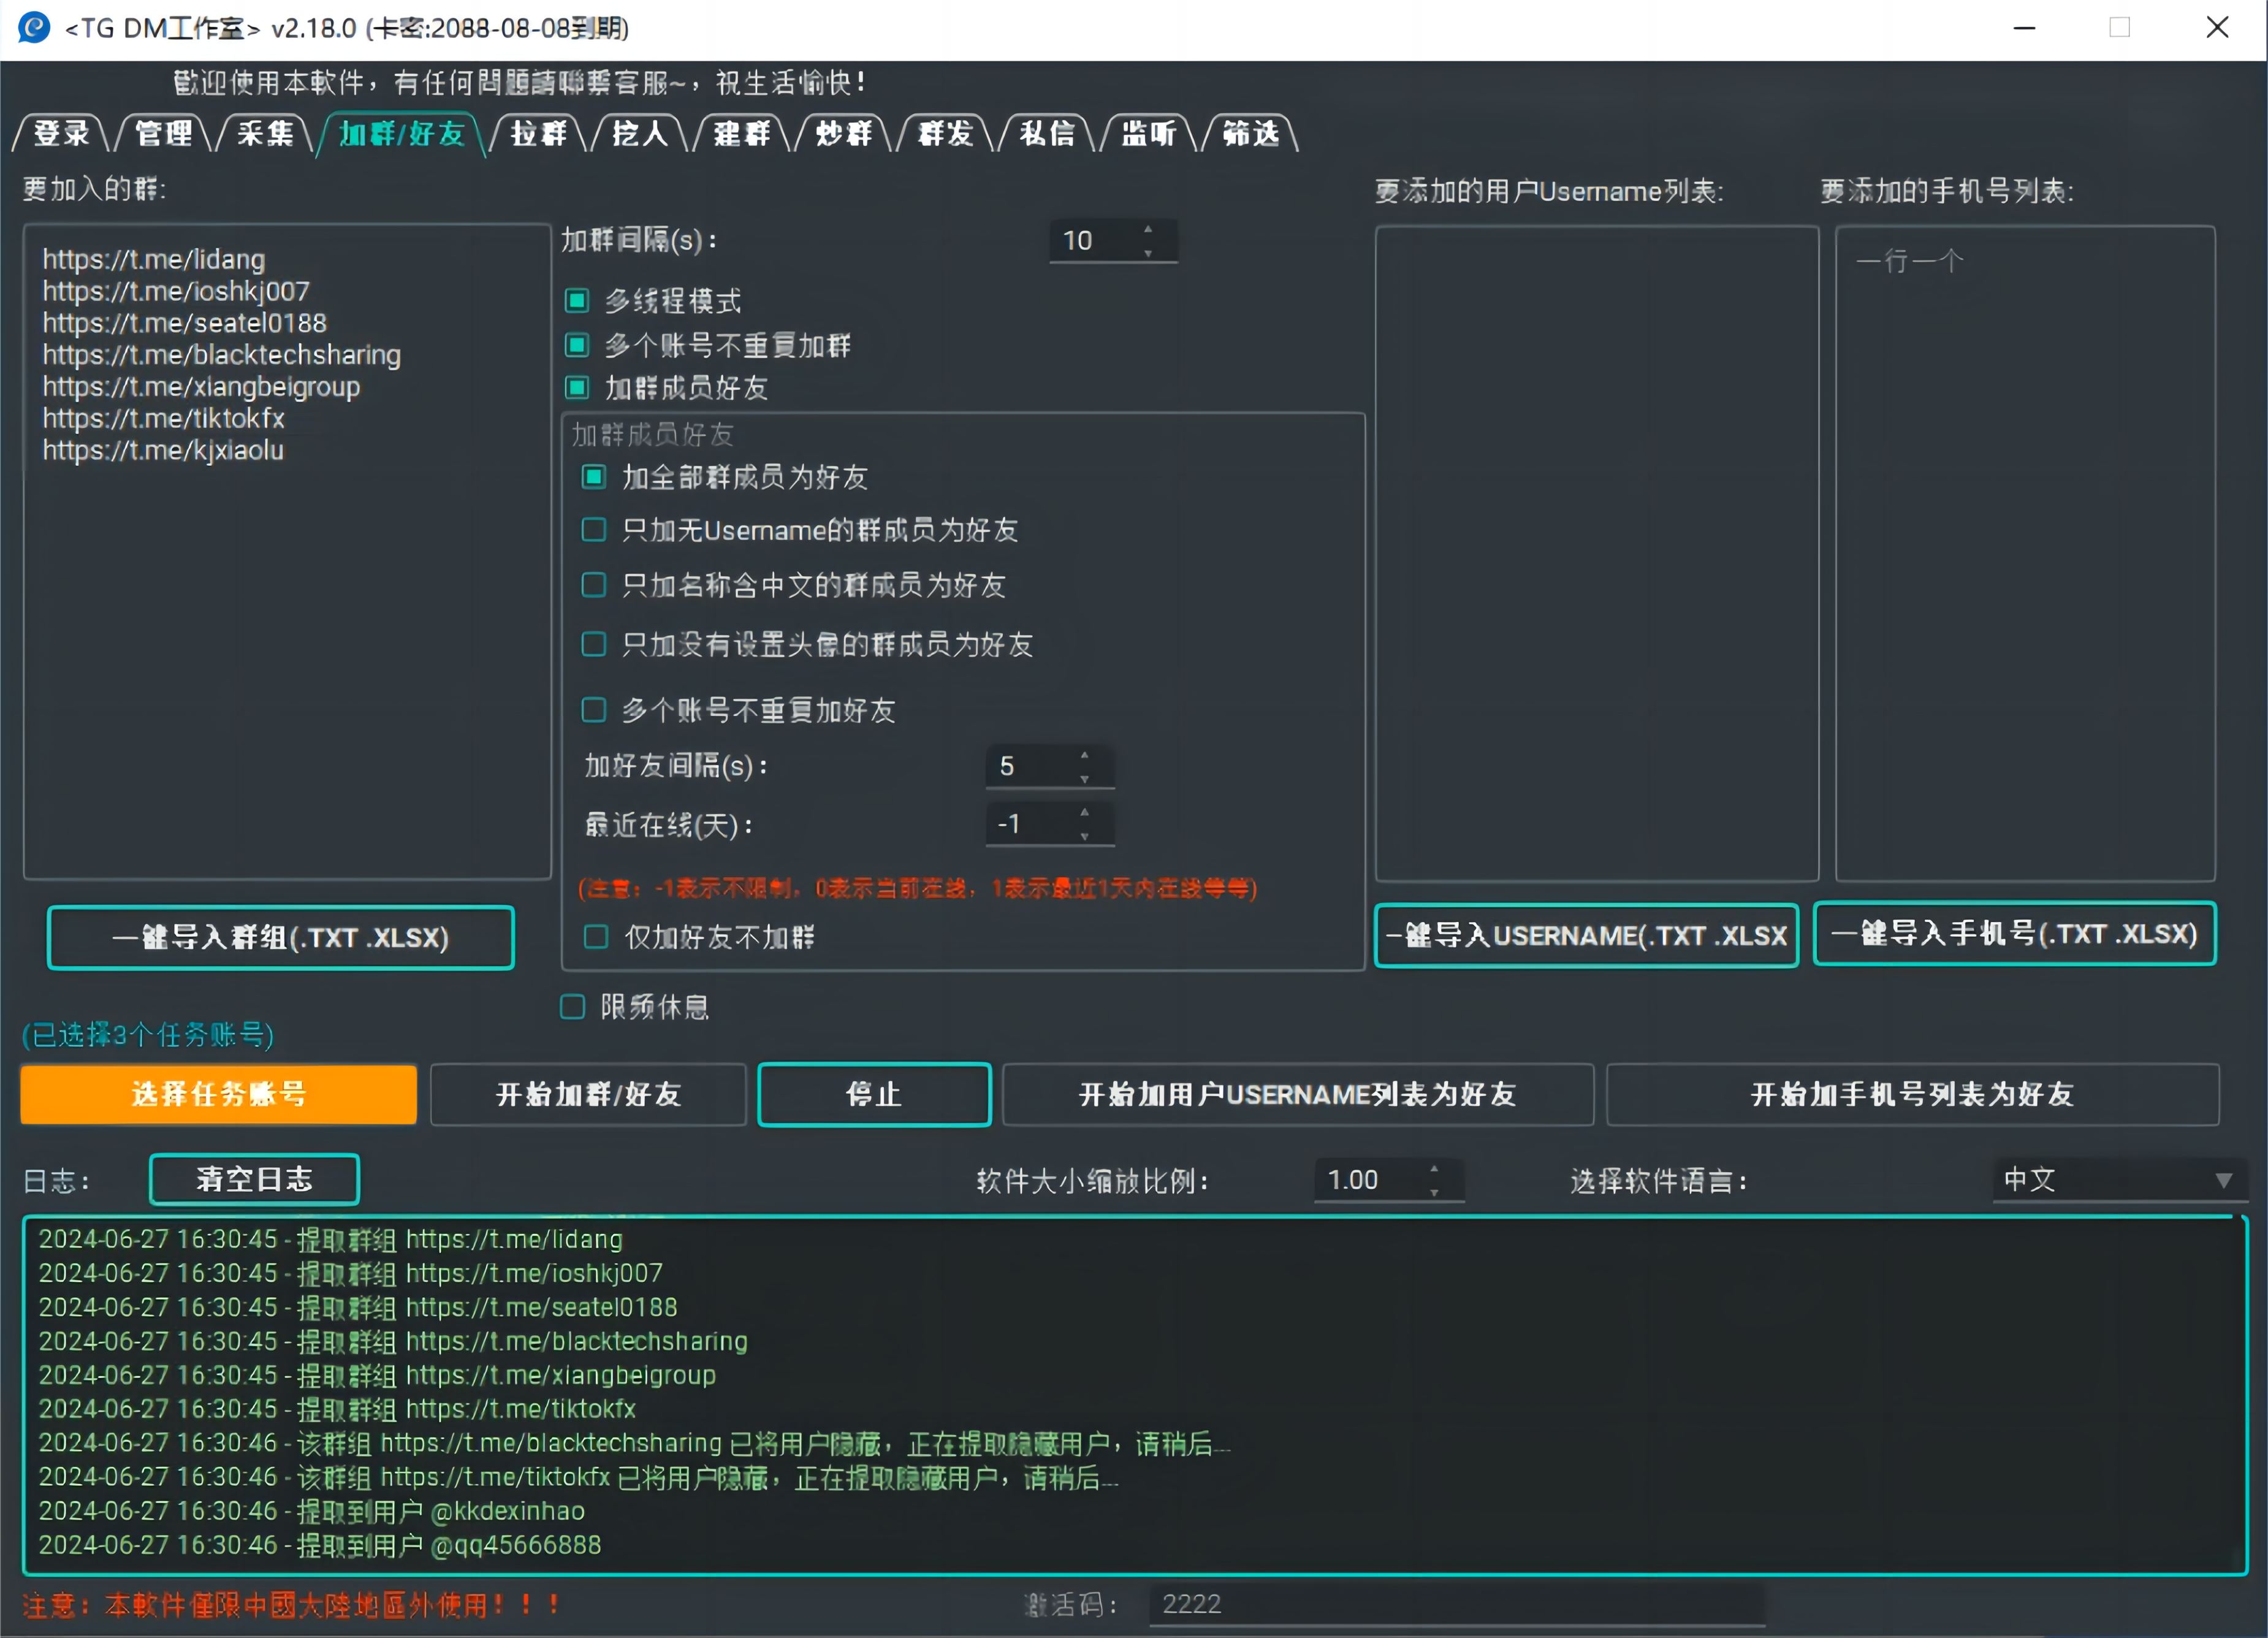Click the 手机号列表 text area
2268x1638 pixels.
point(2025,553)
